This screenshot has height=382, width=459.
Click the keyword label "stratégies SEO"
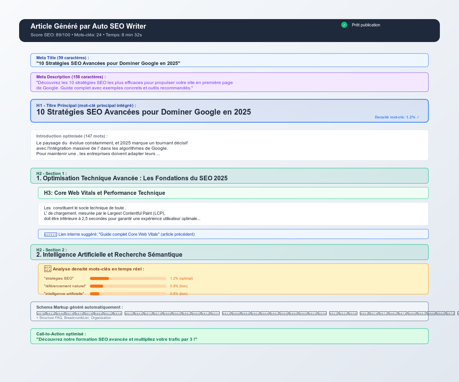click(x=59, y=278)
